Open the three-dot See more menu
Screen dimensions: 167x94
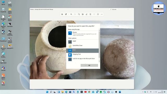coord(102,14)
